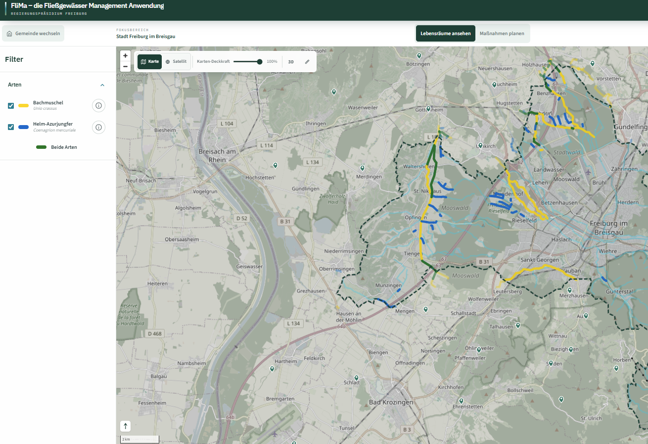
Task: Click the Beide Arten legend text
Action: (x=64, y=147)
